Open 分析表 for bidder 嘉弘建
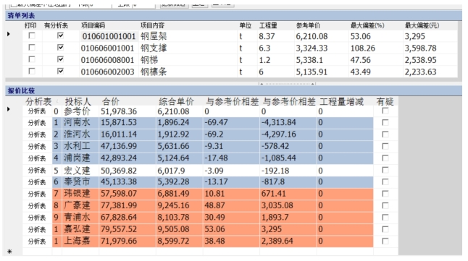Viewport: 468px width, 261px height. [37, 229]
